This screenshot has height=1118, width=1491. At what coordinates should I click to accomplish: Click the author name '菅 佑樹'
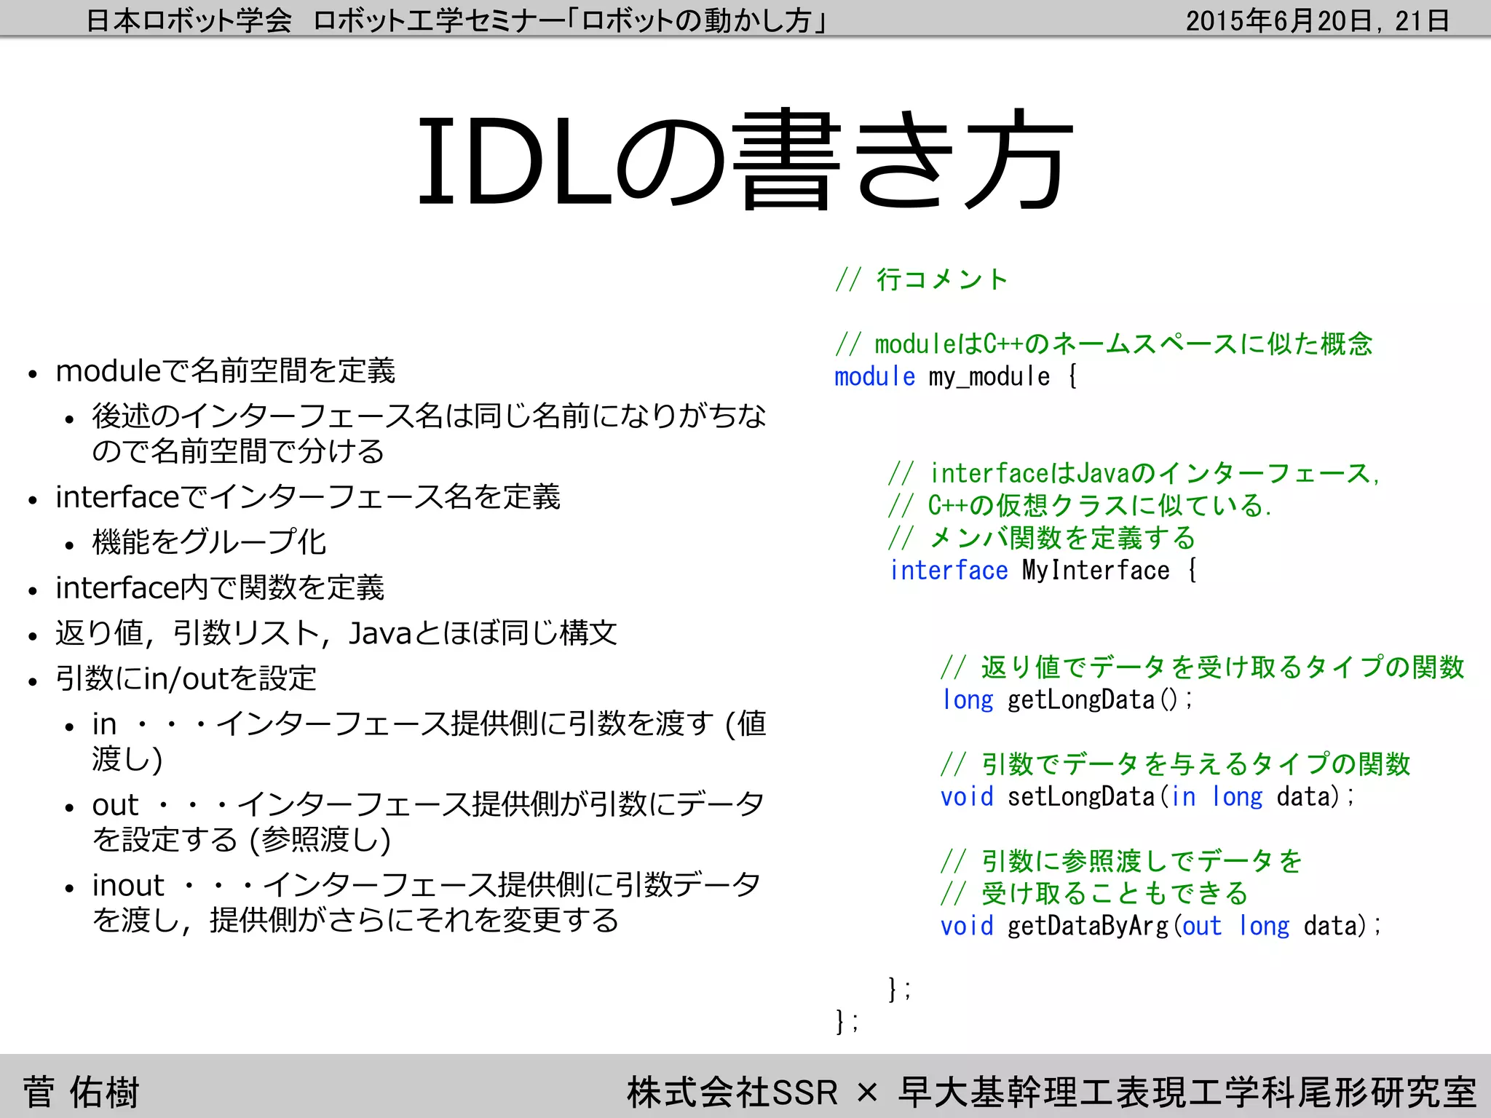81,1092
